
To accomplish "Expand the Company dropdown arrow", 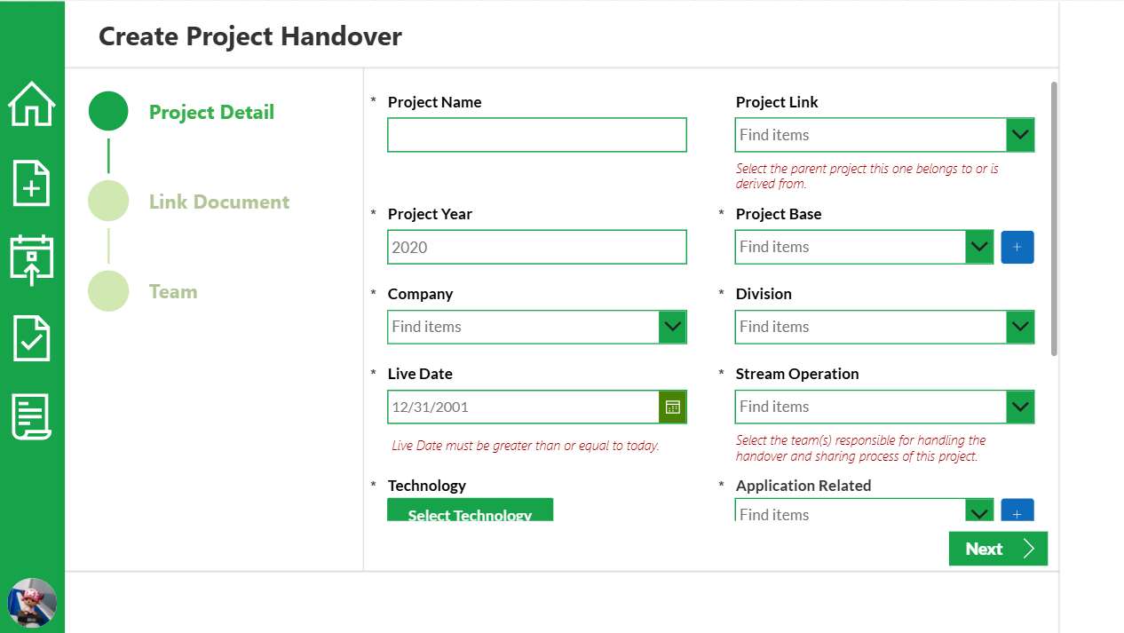I will pyautogui.click(x=673, y=327).
